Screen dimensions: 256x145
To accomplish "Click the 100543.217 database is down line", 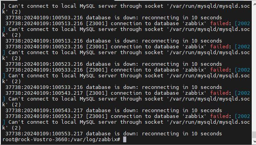I will coord(113,111).
